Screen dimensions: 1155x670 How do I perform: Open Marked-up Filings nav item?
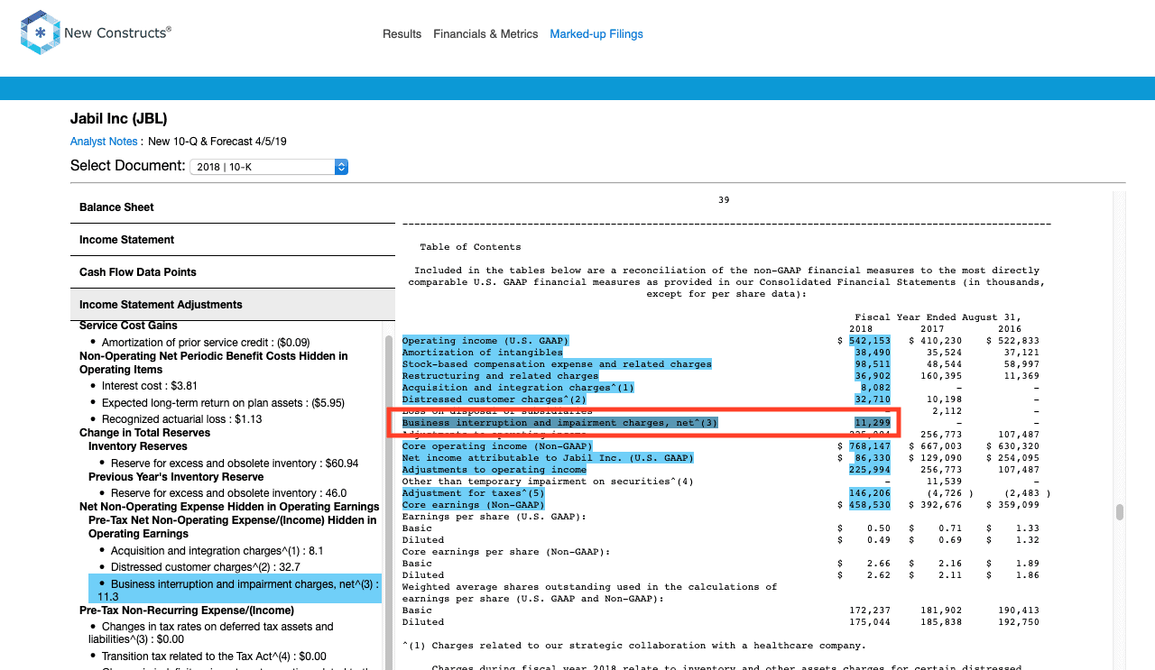click(596, 34)
